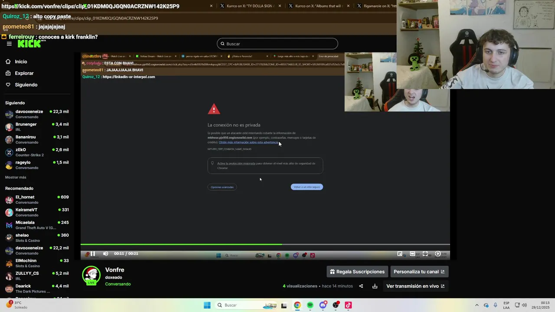Open volume control in system tray
555x312 pixels.
point(523,305)
